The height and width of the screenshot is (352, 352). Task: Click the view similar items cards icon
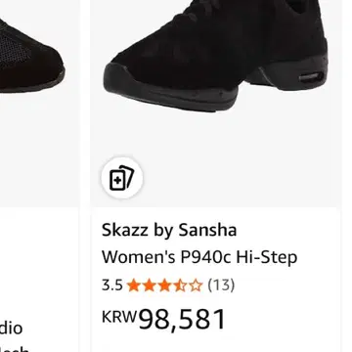[x=122, y=178]
